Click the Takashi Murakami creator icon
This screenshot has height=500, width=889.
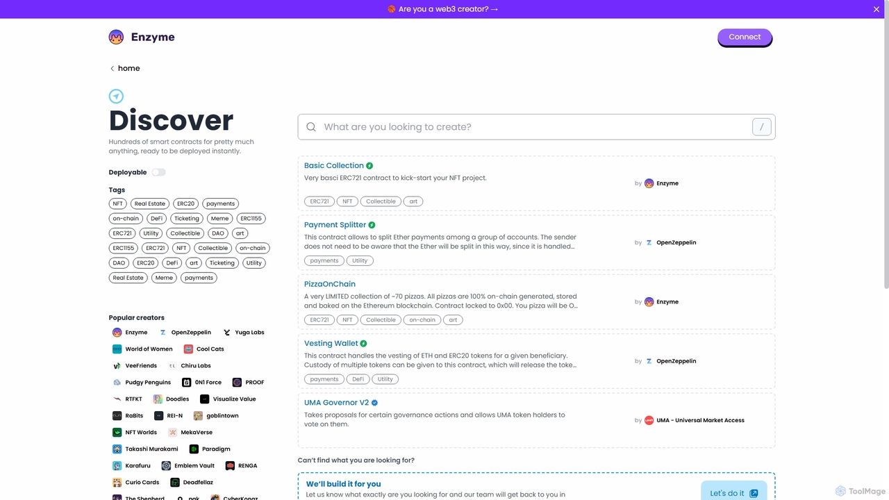coord(117,449)
